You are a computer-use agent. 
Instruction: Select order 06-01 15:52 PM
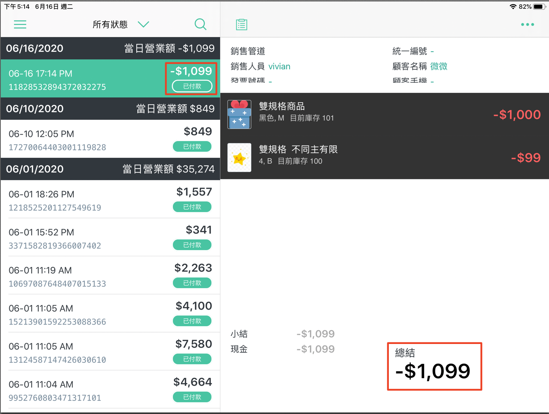(x=110, y=237)
